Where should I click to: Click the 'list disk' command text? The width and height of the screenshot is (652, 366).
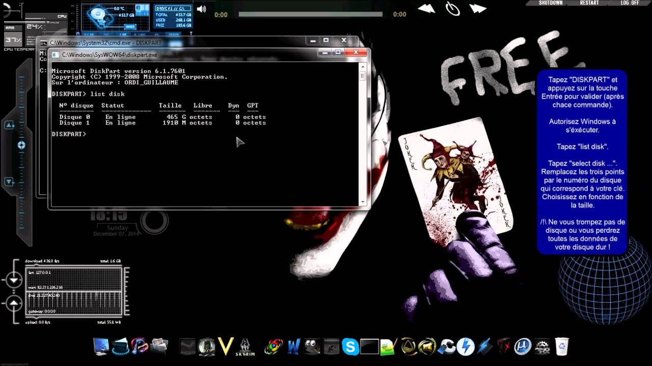[x=107, y=94]
